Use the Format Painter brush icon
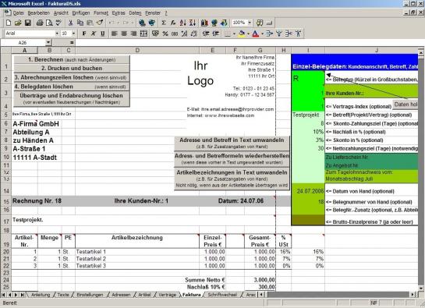 coord(100,23)
